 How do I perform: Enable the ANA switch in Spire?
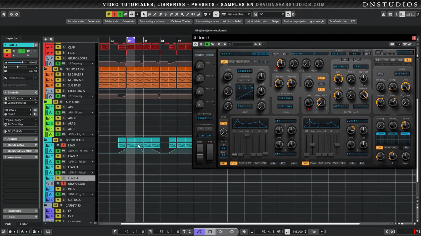click(x=321, y=78)
